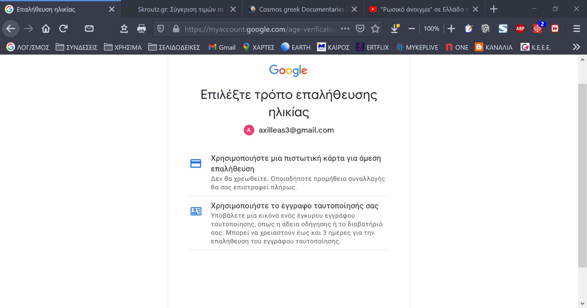The image size is (587, 308).
Task: Choose identity document verification option
Action: pos(289,223)
